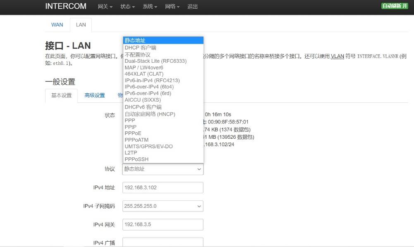Select the 基本设置 tab
Viewport: 414px width, 247px height.
pyautogui.click(x=61, y=95)
